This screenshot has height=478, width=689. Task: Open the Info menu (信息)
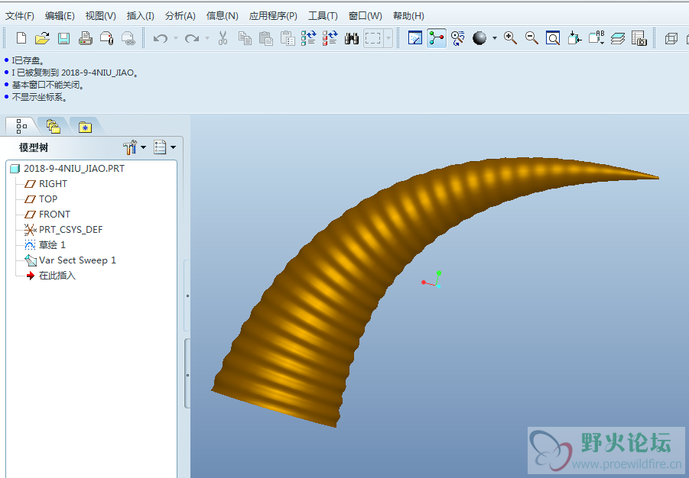click(x=223, y=16)
